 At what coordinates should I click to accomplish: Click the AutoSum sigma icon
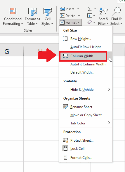pos(90,9)
